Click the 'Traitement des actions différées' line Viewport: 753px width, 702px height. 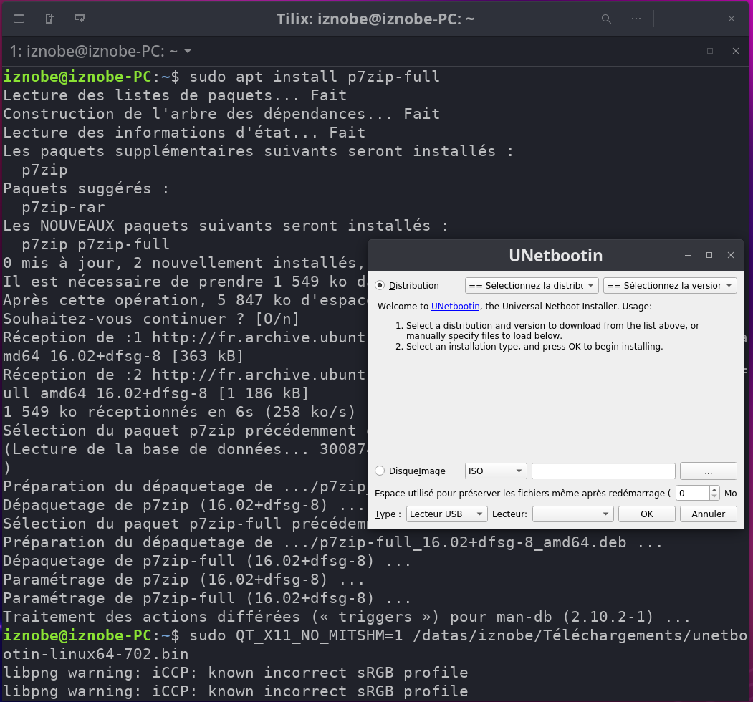[347, 617]
